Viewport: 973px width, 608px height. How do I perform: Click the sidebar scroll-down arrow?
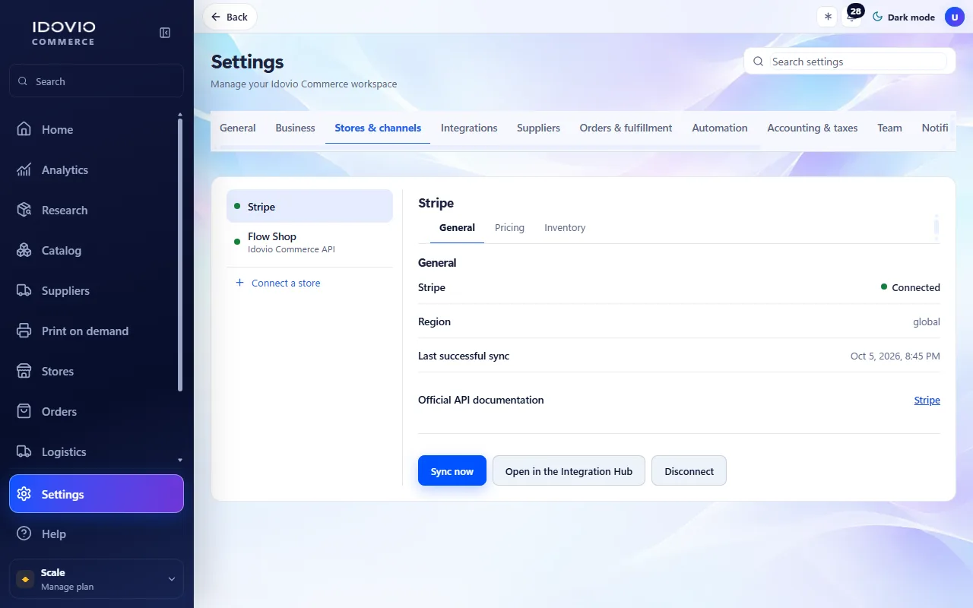coord(180,460)
